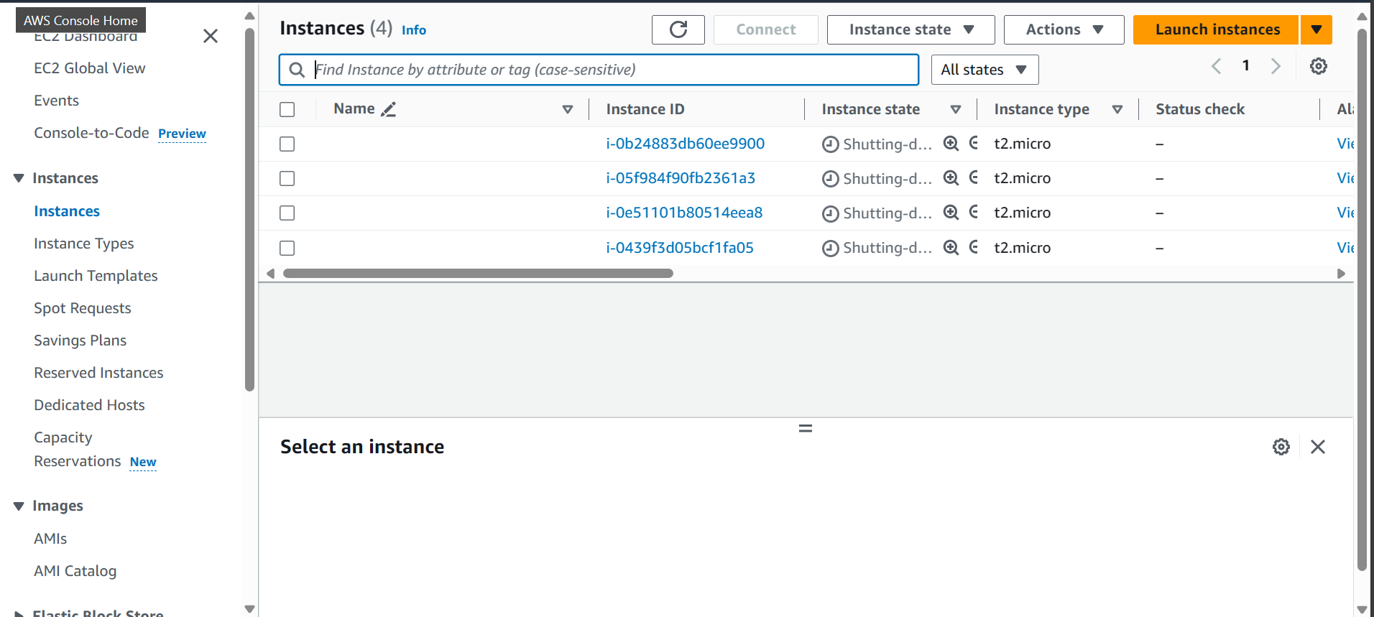Open instance i-0e51101b80514eea8 link
Image resolution: width=1374 pixels, height=617 pixels.
coord(684,213)
